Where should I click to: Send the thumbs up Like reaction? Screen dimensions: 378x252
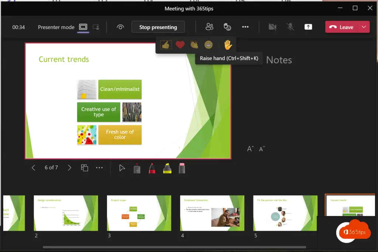pyautogui.click(x=166, y=45)
